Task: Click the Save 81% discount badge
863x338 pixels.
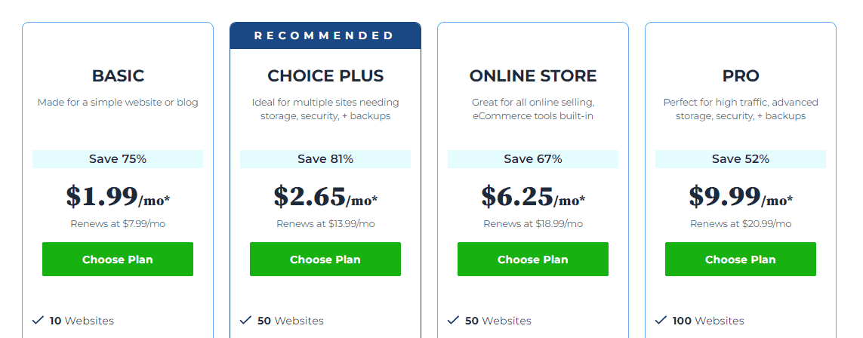Action: point(325,159)
